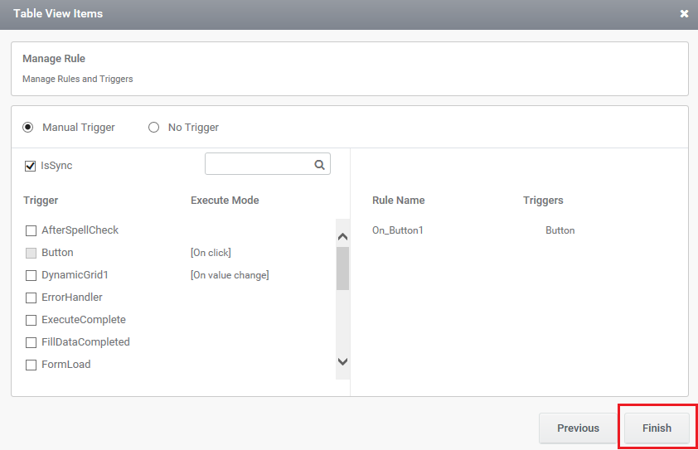The width and height of the screenshot is (698, 450).
Task: Enable the FillDataCompleted checkbox
Action: coord(31,342)
